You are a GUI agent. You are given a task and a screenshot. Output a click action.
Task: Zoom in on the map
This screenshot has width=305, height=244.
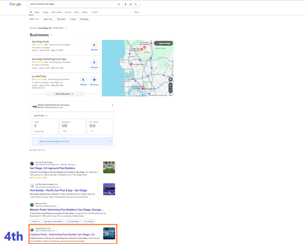click(170, 85)
